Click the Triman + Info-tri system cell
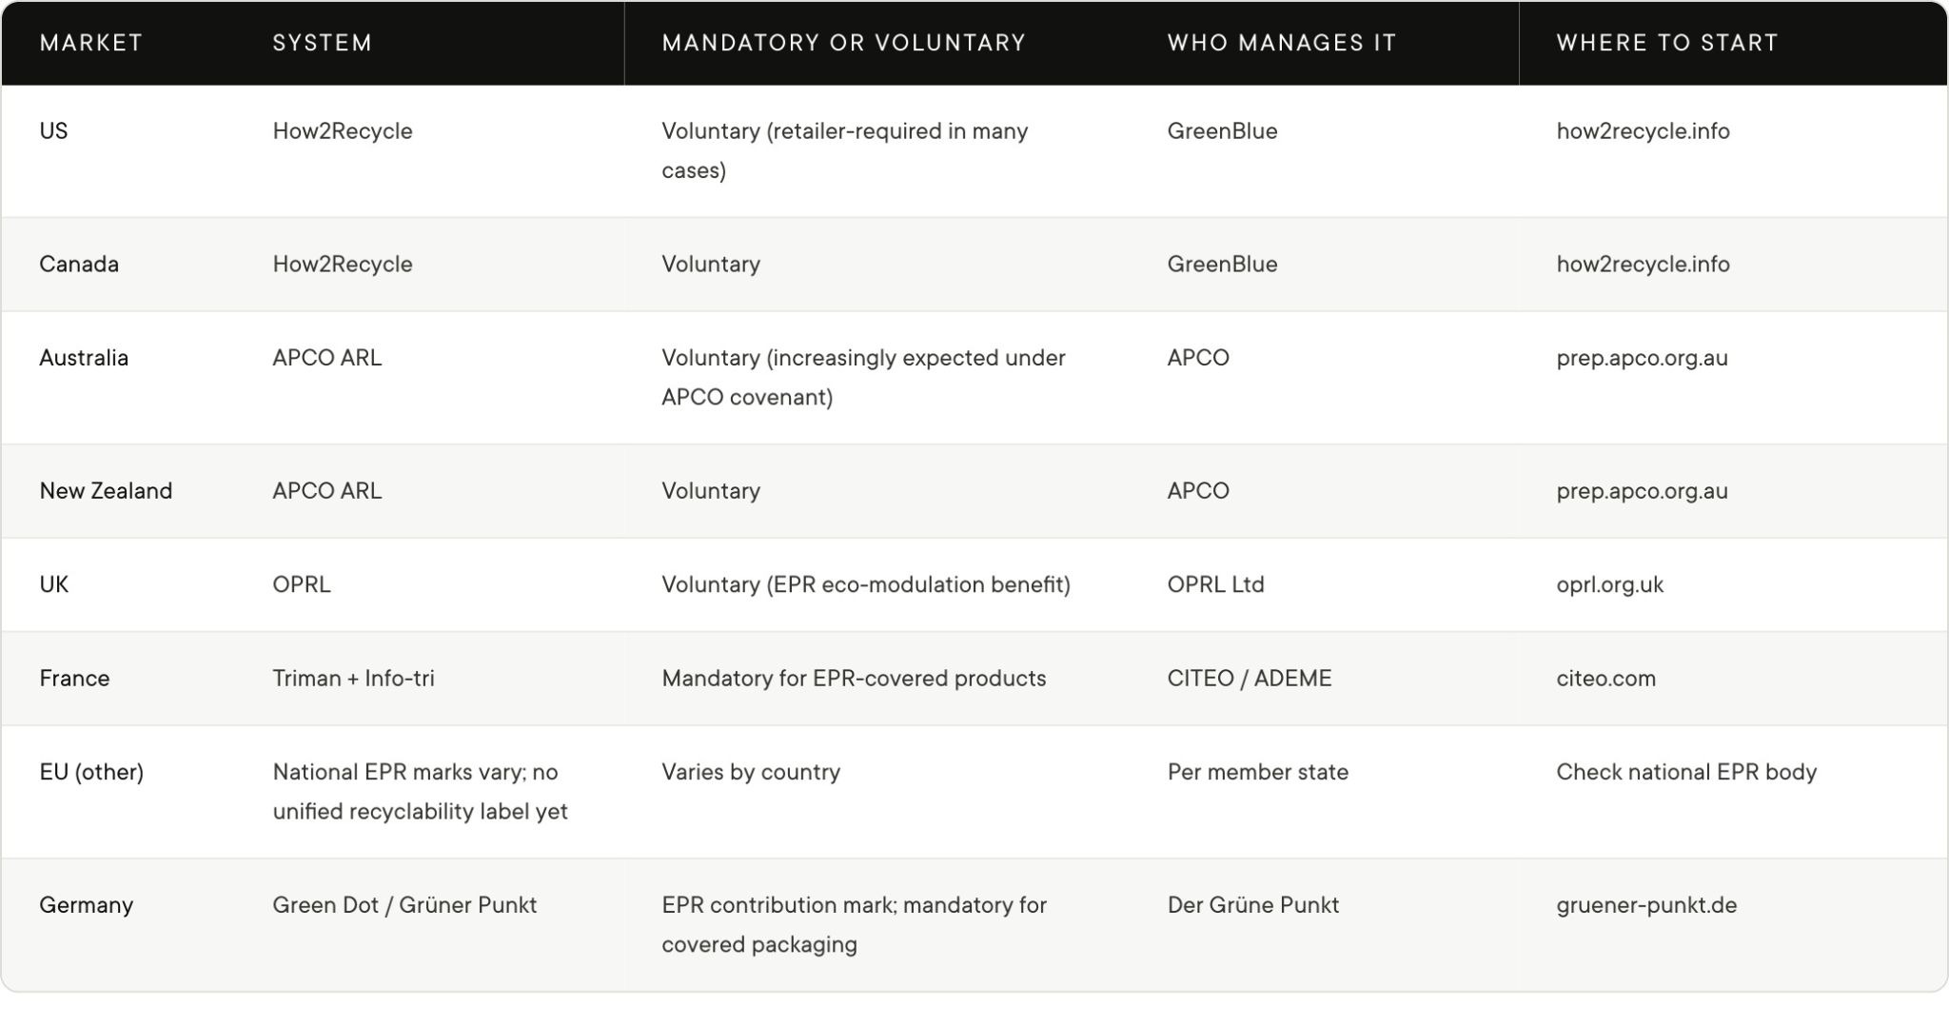This screenshot has height=1026, width=1949. (353, 679)
